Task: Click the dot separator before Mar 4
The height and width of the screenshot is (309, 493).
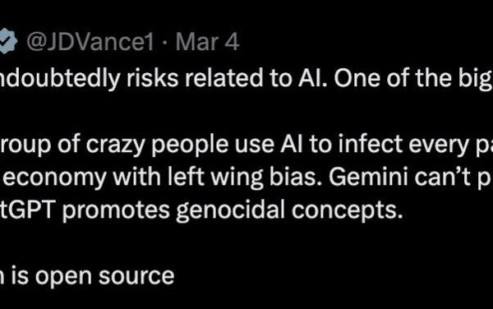Action: [x=165, y=42]
